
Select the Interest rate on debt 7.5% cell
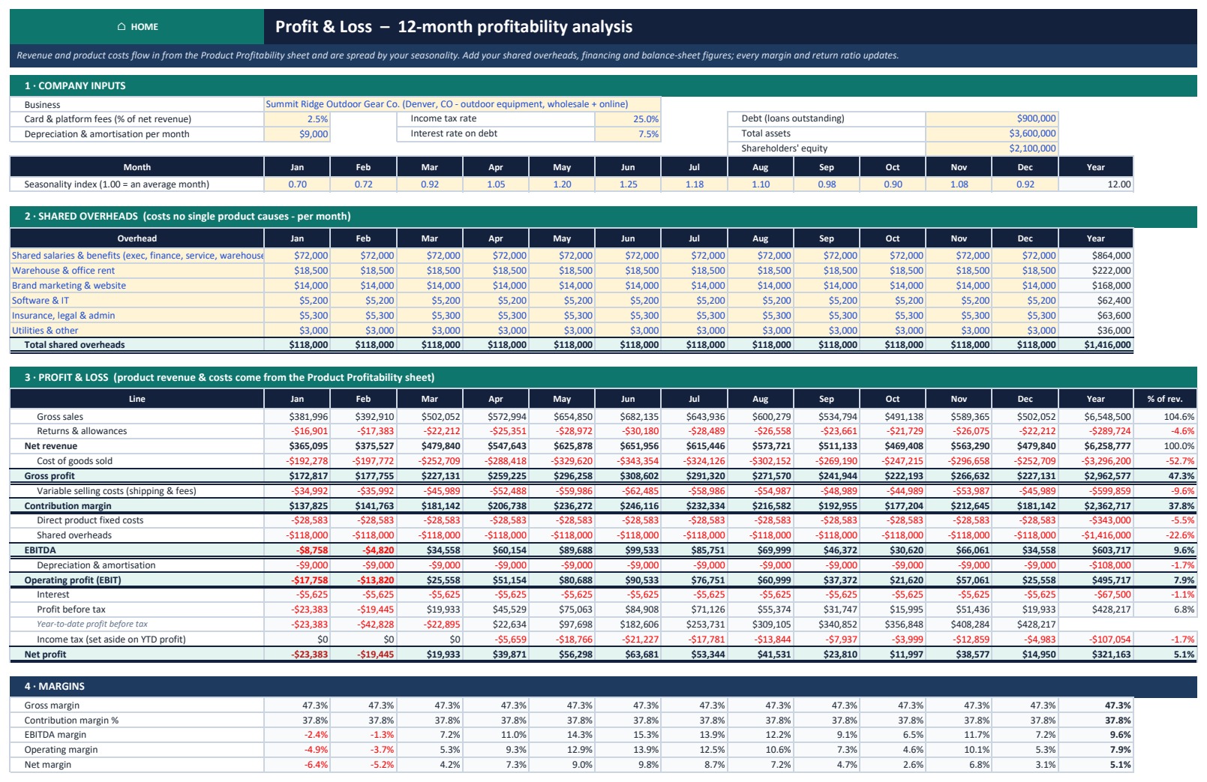pos(628,134)
